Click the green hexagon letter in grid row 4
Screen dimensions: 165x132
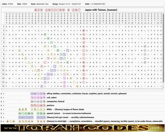coord(48,38)
